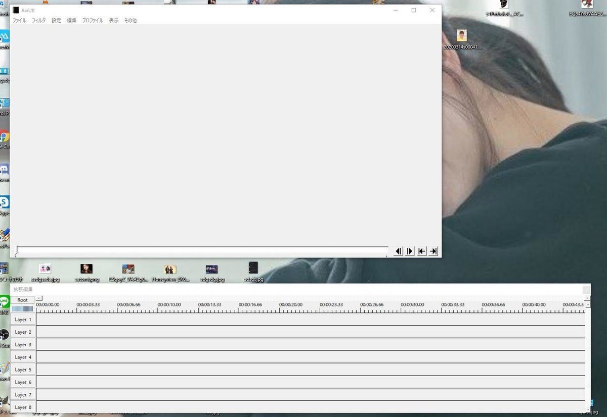This screenshot has height=417, width=607.
Task: Minimize the AviUtl window
Action: pyautogui.click(x=395, y=10)
